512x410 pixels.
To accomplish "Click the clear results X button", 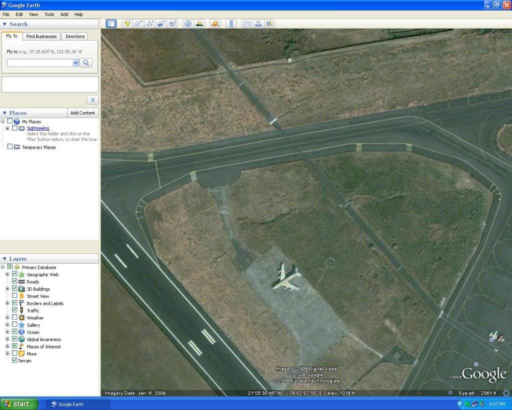I will click(92, 100).
